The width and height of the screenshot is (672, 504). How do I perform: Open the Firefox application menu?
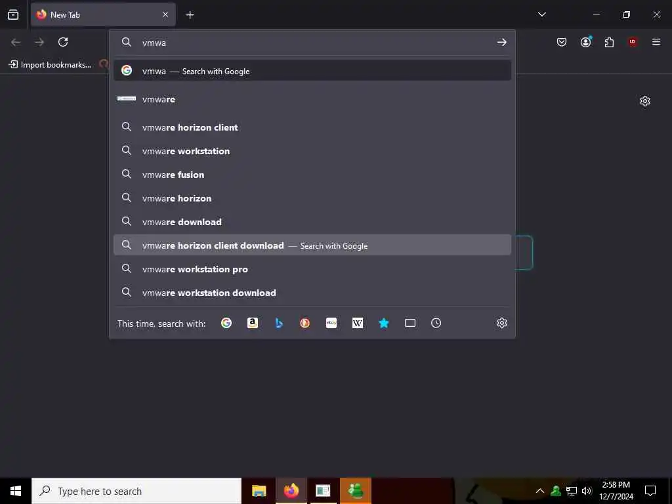point(656,42)
